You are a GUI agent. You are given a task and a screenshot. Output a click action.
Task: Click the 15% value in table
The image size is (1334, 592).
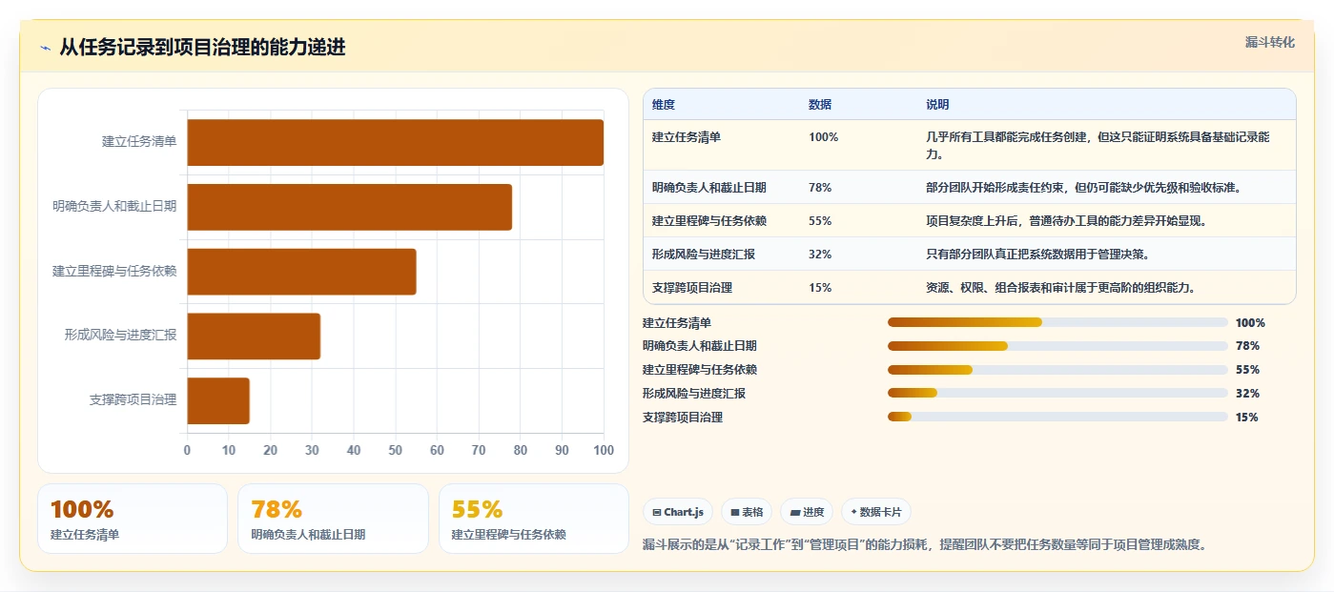[820, 288]
